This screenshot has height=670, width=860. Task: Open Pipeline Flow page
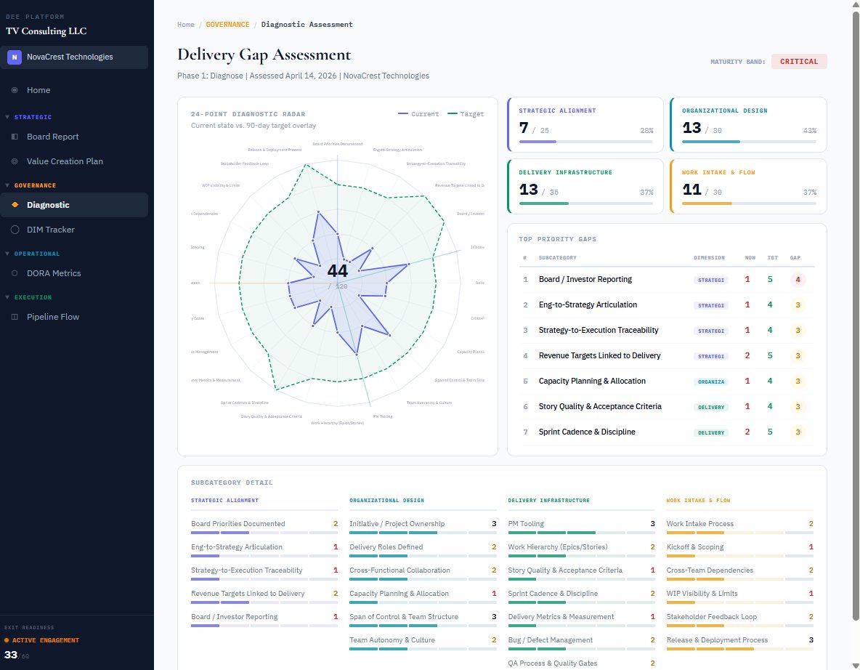[x=74, y=317]
